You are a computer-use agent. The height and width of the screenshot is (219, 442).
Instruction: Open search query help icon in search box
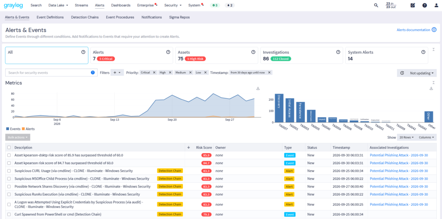(x=93, y=72)
